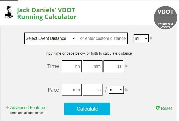Image resolution: width=179 pixels, height=121 pixels.
Task: Focus the Time seconds (ss) field
Action: (113, 66)
